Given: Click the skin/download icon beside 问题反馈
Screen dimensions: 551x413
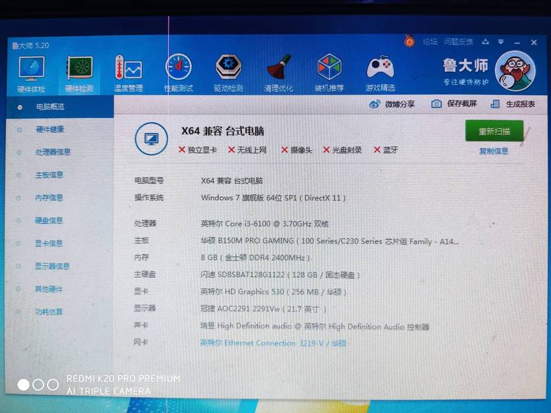Looking at the screenshot, I should [486, 42].
